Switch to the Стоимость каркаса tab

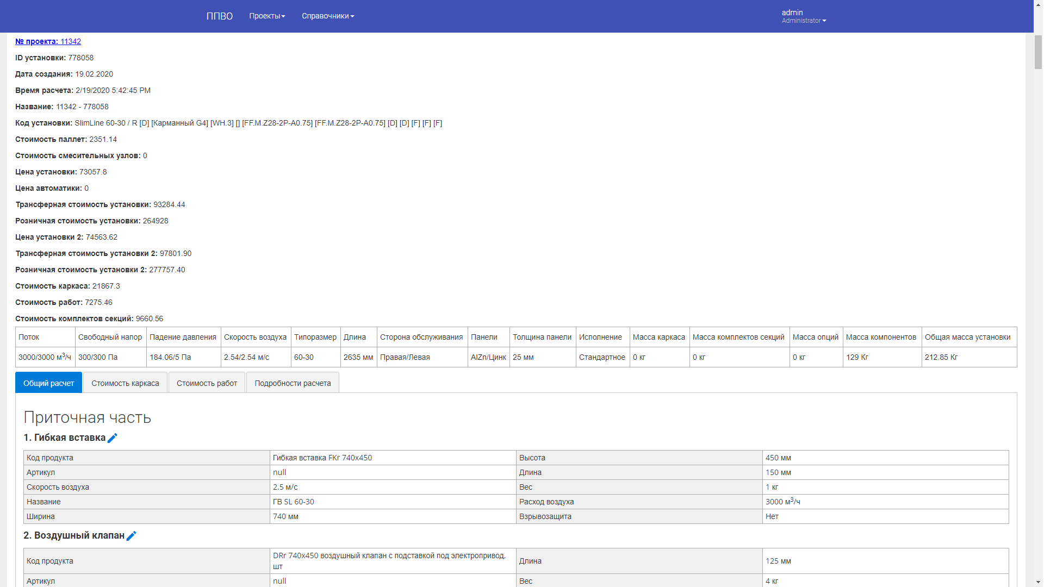pyautogui.click(x=125, y=383)
